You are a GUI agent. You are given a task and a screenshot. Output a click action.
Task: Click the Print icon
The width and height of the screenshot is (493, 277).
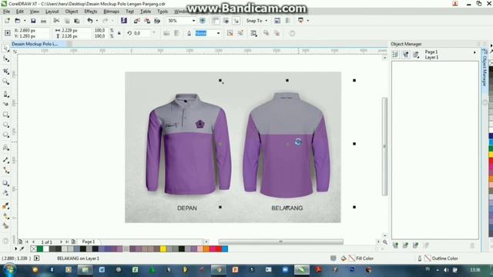click(x=43, y=21)
